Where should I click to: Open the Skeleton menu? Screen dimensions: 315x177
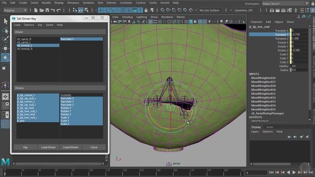pyautogui.click(x=89, y=3)
